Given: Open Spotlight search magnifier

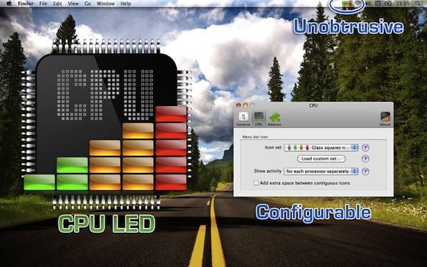Looking at the screenshot, I should [x=418, y=4].
